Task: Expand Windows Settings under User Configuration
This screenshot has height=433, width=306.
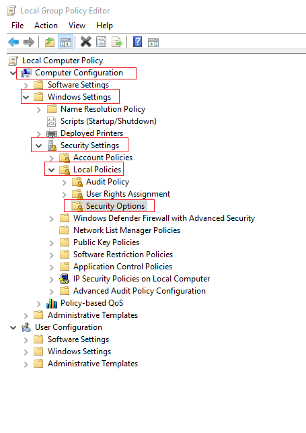Action: (26, 352)
